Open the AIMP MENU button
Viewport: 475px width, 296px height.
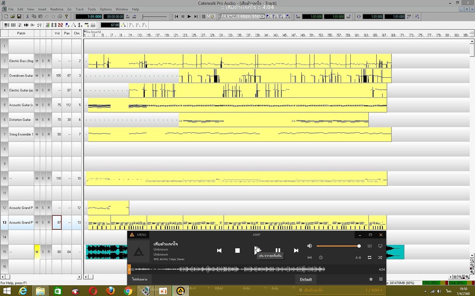138,235
